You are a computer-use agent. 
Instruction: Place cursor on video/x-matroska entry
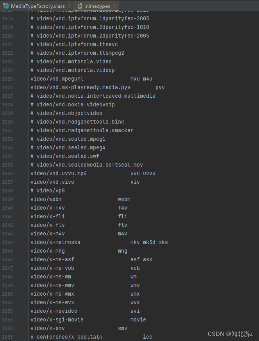coord(55,242)
